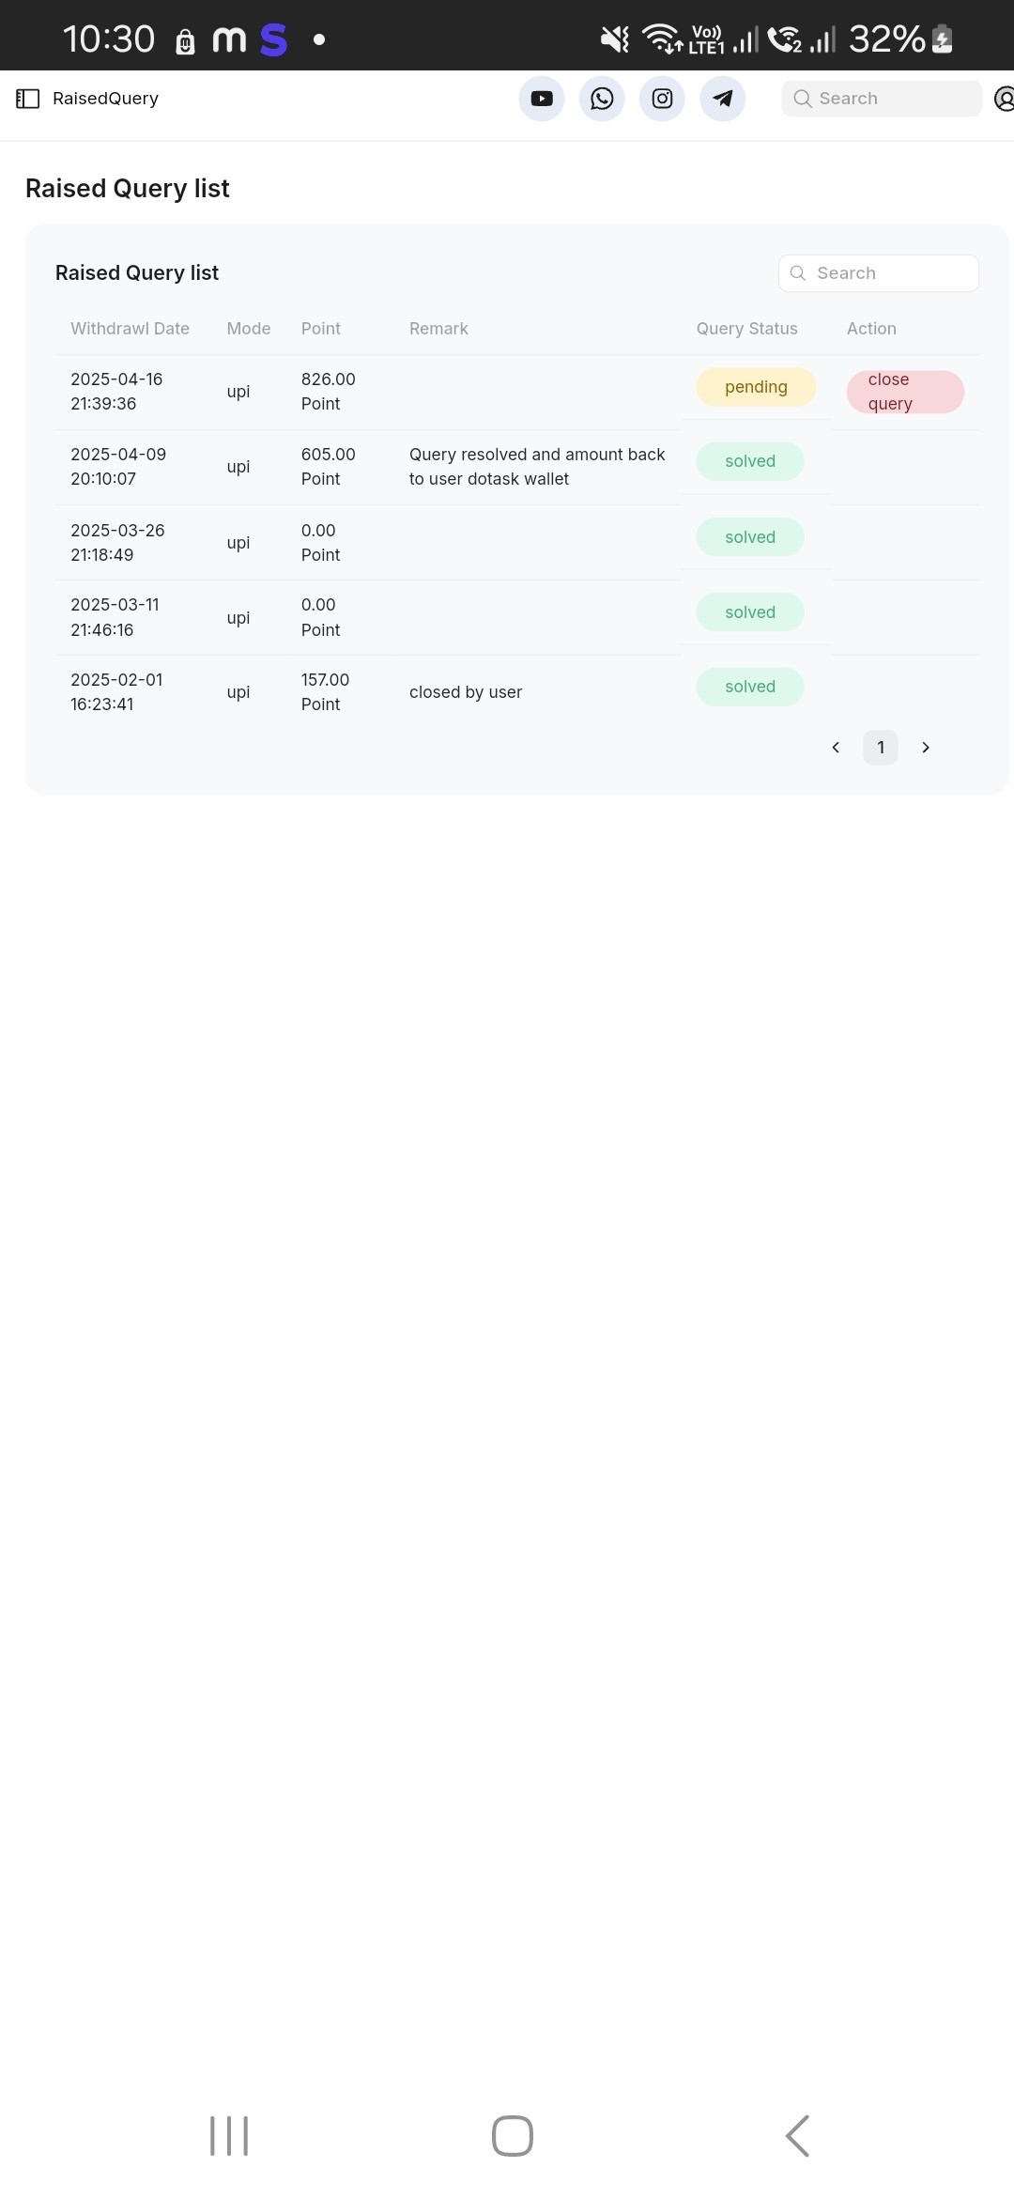Open the user profile avatar icon
The height and width of the screenshot is (2198, 1014).
tap(1004, 99)
